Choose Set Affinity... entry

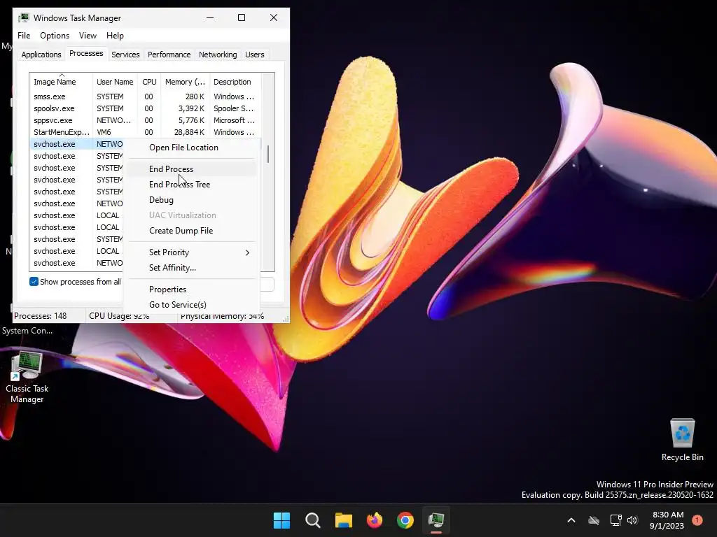[x=192, y=268]
